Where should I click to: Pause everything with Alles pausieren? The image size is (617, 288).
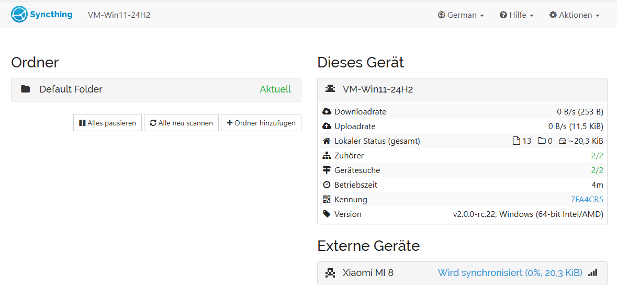pyautogui.click(x=107, y=123)
